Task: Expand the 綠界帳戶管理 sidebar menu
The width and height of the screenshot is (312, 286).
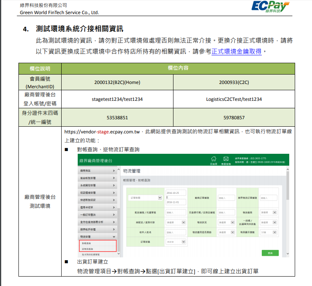Action: pyautogui.click(x=97, y=230)
